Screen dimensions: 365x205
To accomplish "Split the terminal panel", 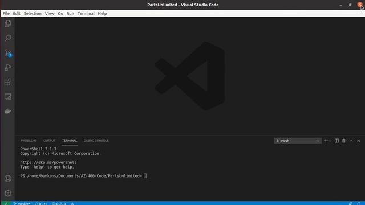I will tap(336, 141).
